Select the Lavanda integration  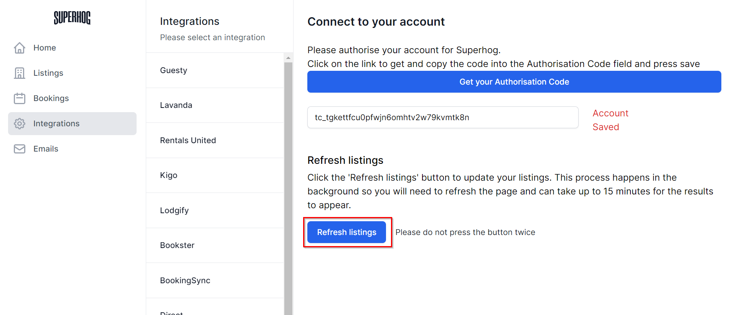(215, 105)
